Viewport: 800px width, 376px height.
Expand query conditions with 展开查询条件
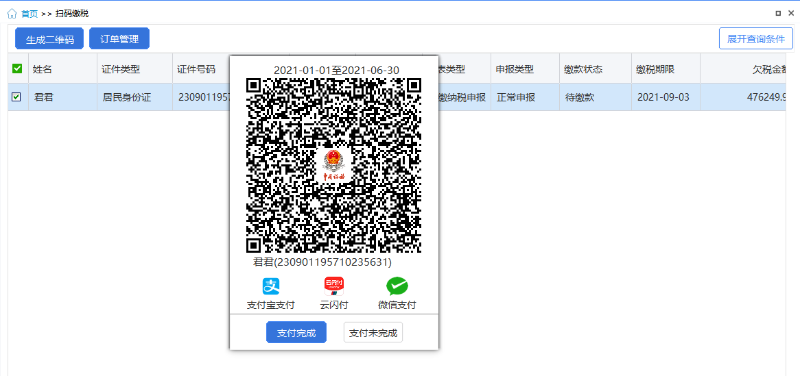755,39
